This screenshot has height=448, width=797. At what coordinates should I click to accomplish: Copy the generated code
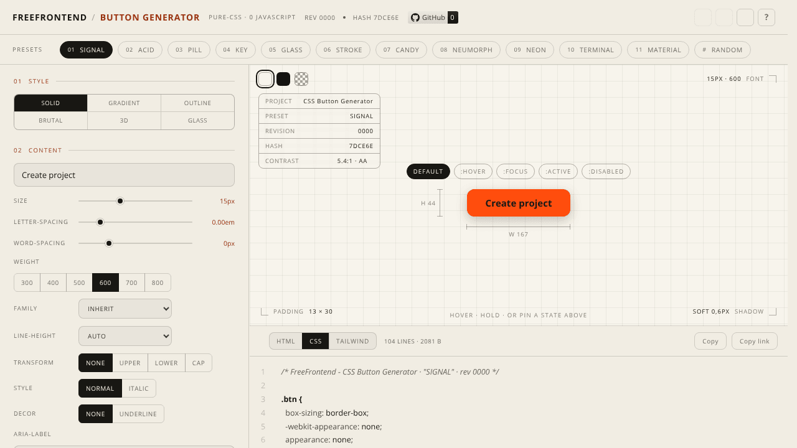[x=710, y=341]
